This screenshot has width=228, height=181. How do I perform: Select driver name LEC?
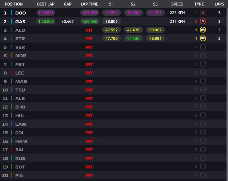[x=20, y=73]
